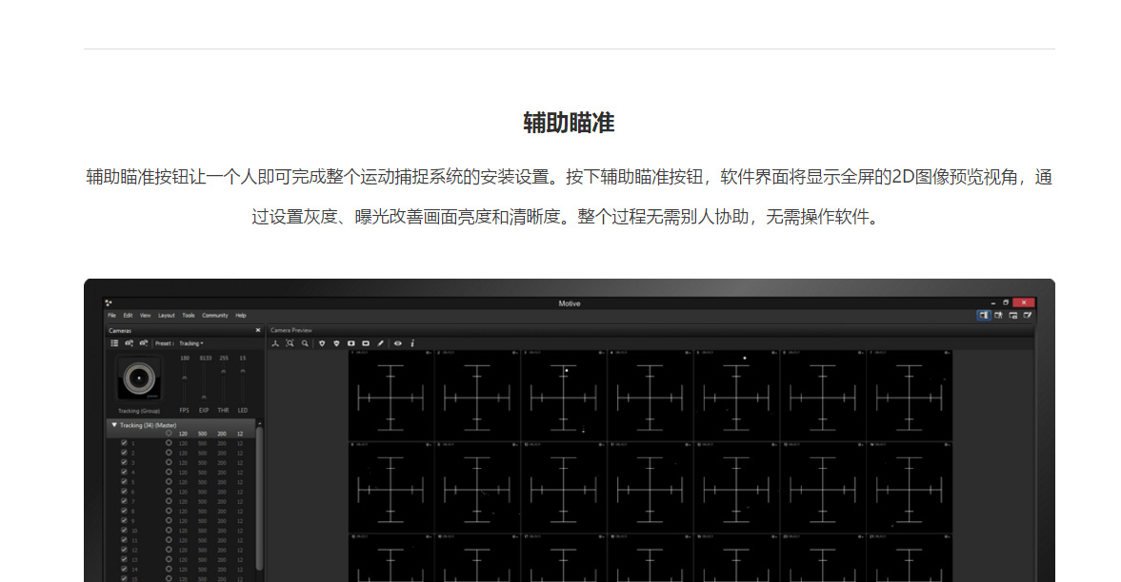
Task: Click the camera list scrollbar
Action: coord(259,497)
